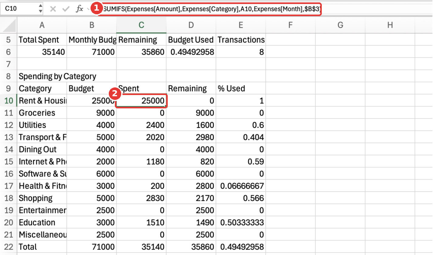
Task: Select the "Groceries" category cell
Action: coord(42,113)
